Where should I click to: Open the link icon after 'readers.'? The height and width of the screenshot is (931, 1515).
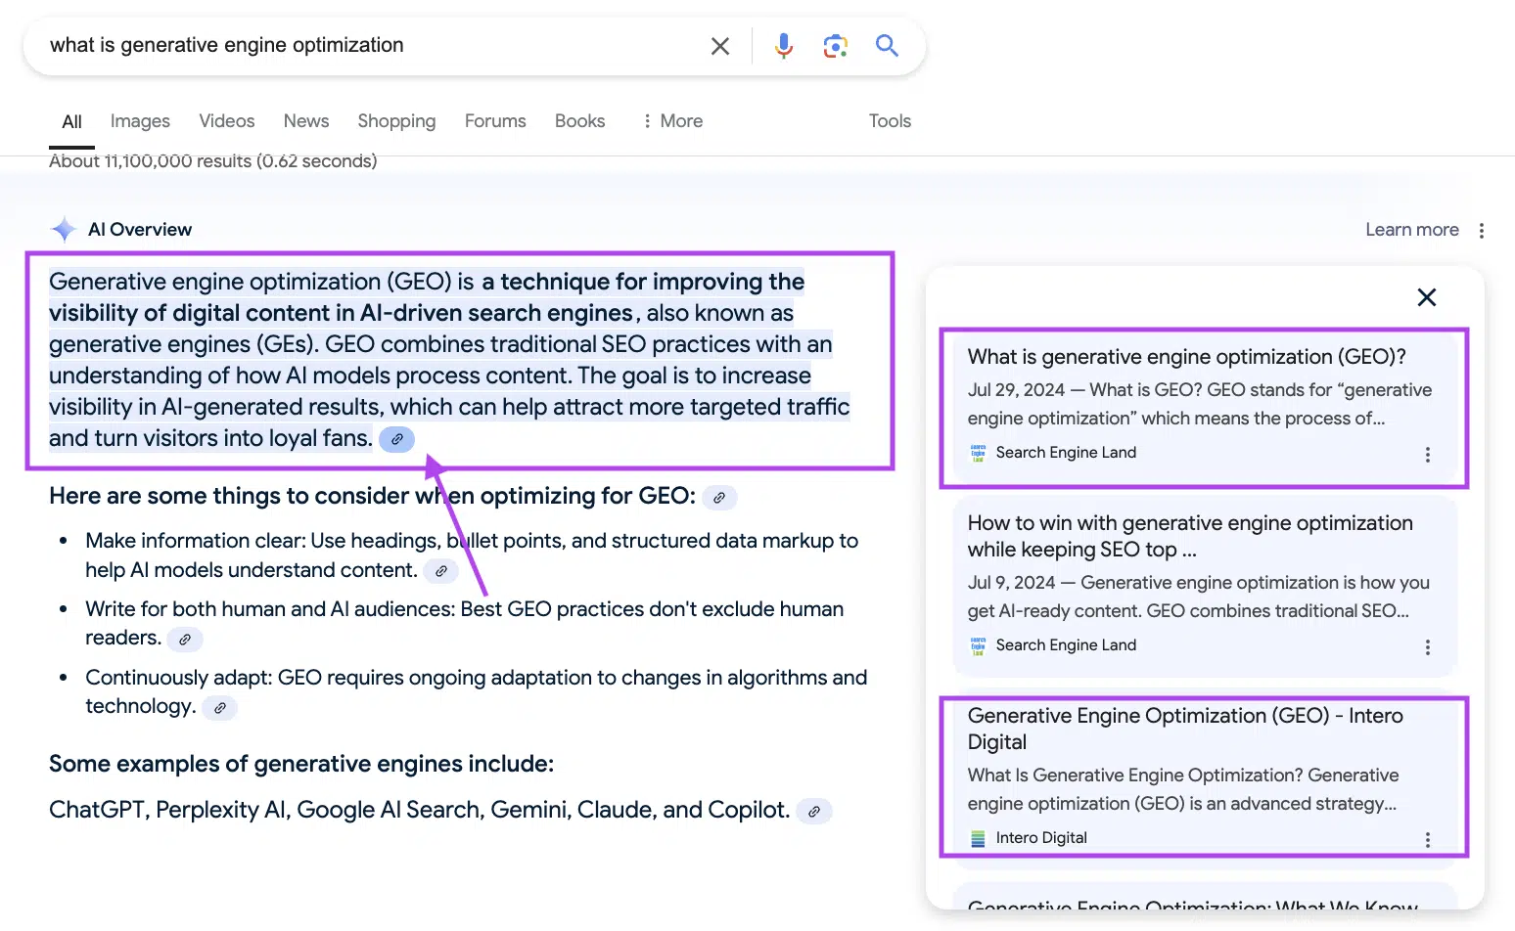coord(185,640)
